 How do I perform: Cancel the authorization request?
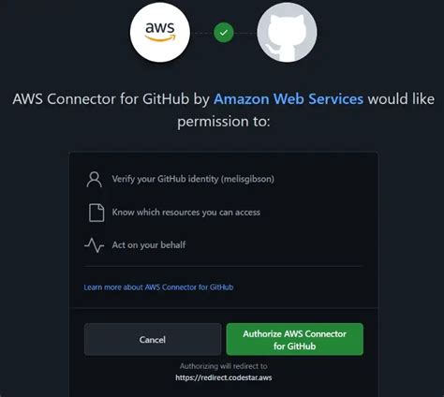(x=153, y=339)
